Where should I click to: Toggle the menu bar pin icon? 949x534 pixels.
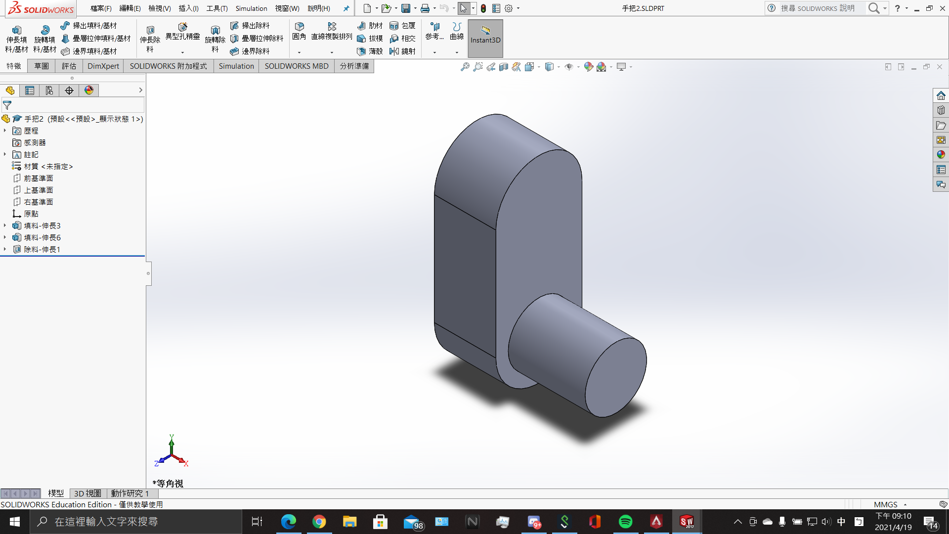tap(346, 8)
